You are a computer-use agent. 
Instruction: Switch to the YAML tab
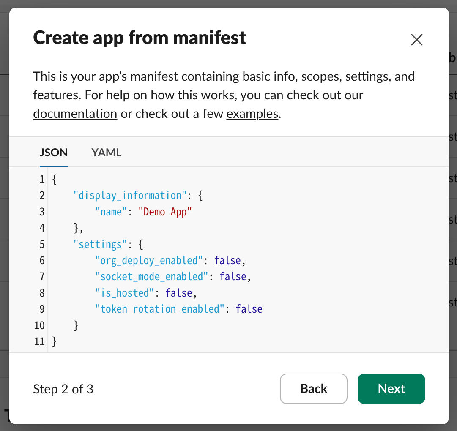pos(107,153)
